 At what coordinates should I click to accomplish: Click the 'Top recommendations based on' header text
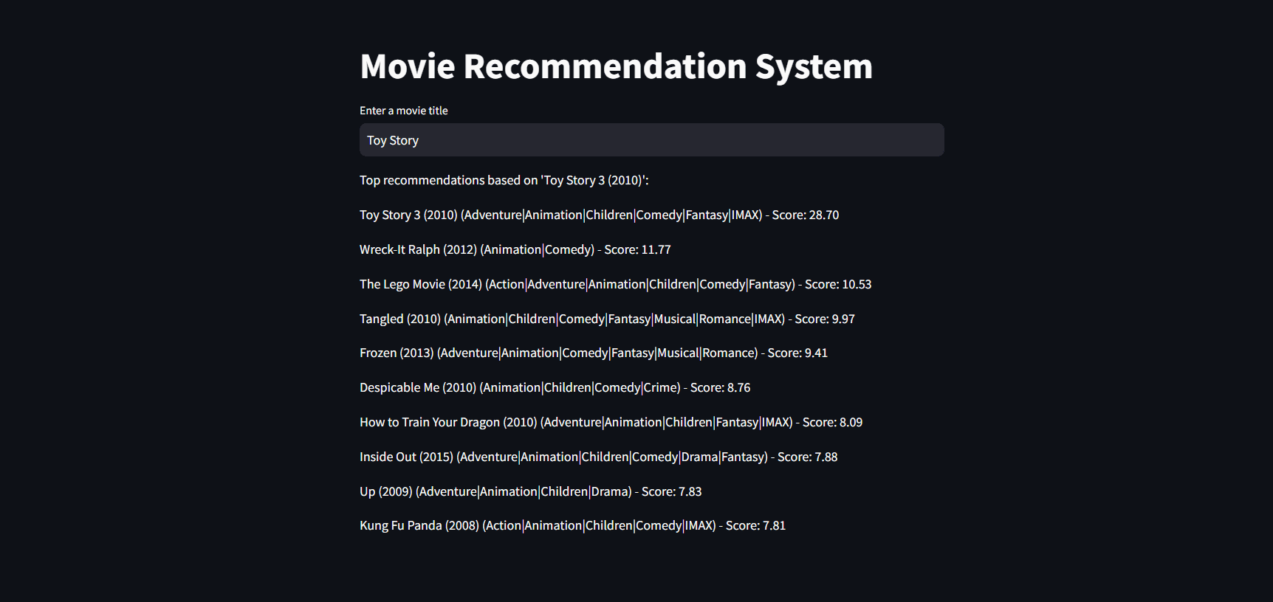[504, 180]
